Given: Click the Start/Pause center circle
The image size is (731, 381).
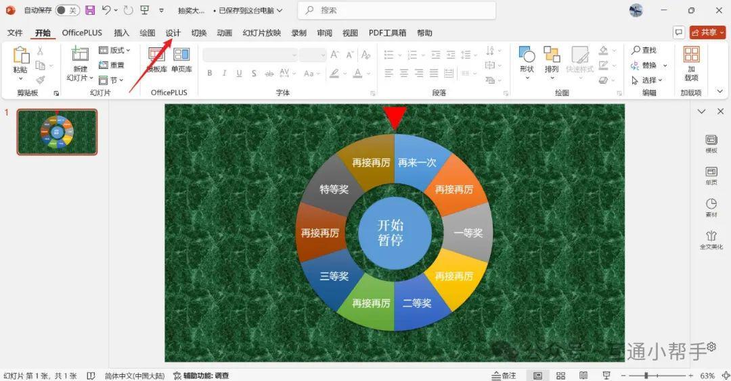Looking at the screenshot, I should point(395,232).
